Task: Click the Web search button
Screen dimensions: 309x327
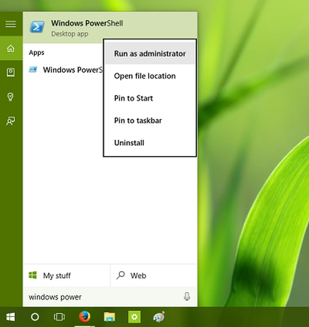Action: pyautogui.click(x=154, y=275)
